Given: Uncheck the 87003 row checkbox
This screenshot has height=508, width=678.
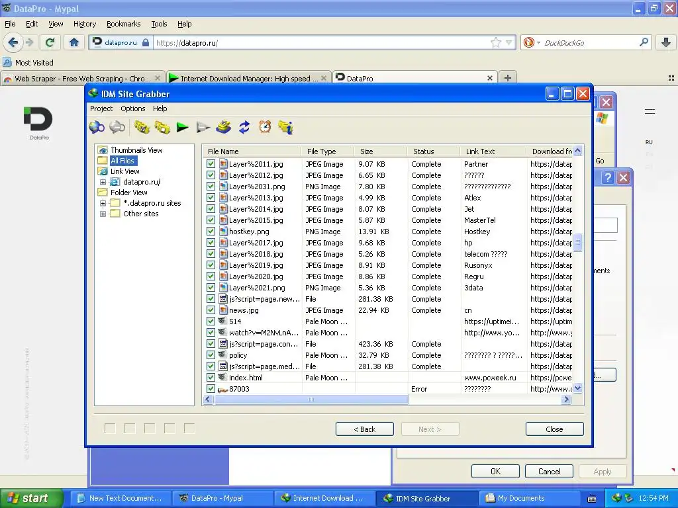Looking at the screenshot, I should tap(211, 389).
